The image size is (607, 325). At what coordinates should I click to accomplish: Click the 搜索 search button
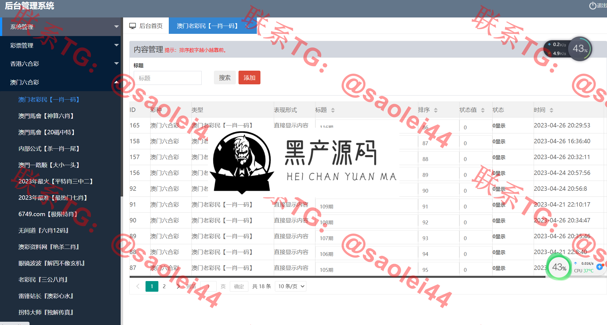point(225,78)
